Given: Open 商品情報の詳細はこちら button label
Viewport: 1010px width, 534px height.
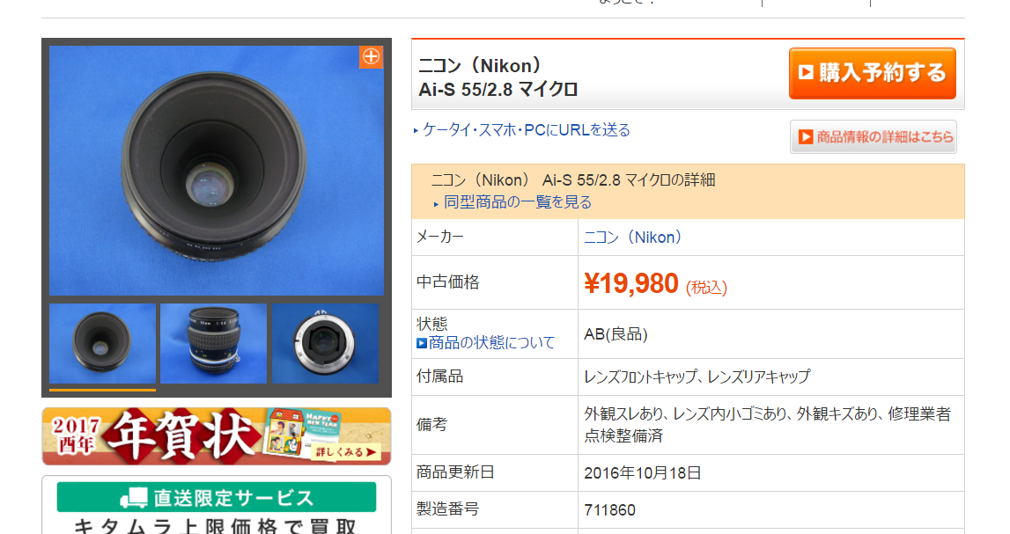Looking at the screenshot, I should (885, 137).
